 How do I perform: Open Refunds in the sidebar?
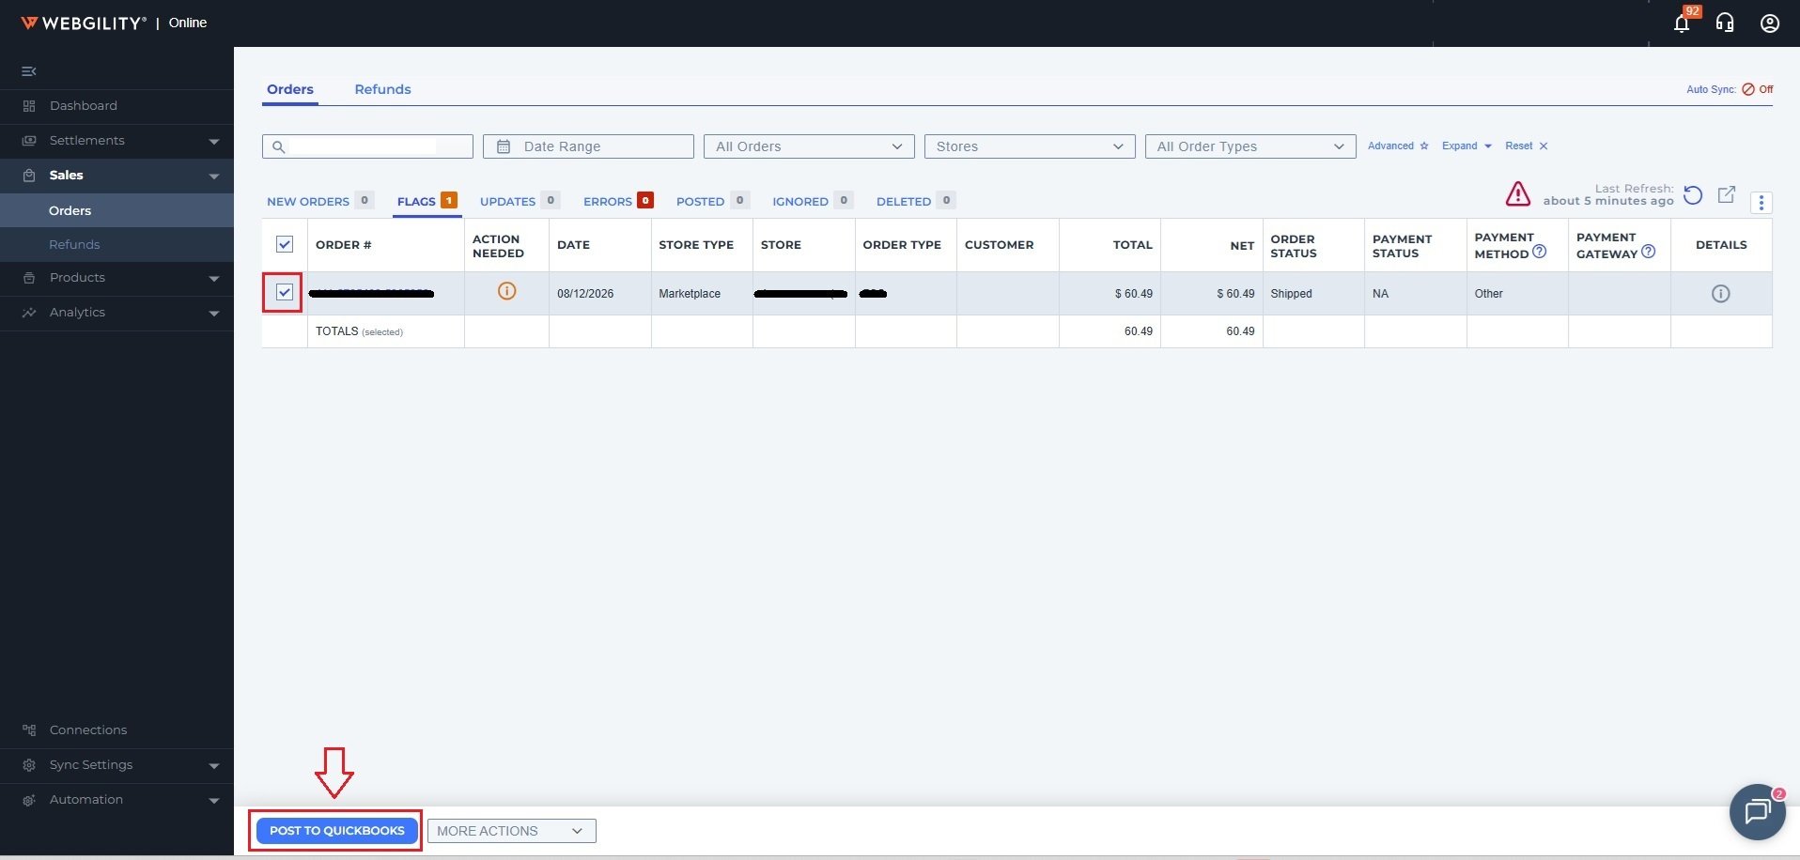(74, 245)
